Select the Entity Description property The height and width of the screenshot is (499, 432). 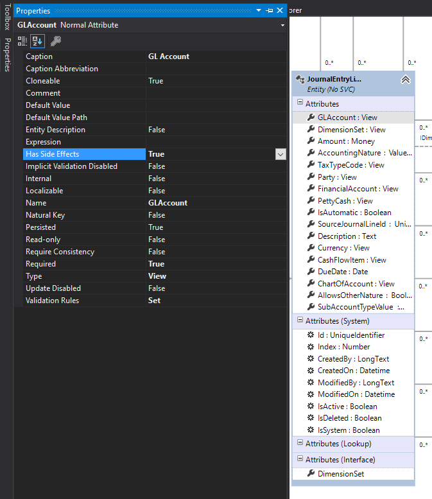click(155, 130)
